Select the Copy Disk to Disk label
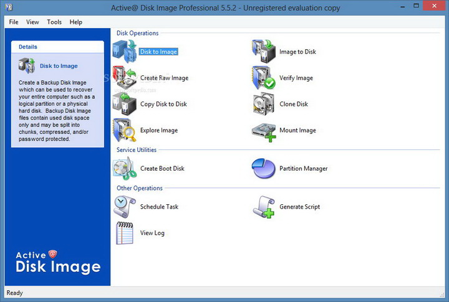The width and height of the screenshot is (449, 302). click(x=163, y=104)
